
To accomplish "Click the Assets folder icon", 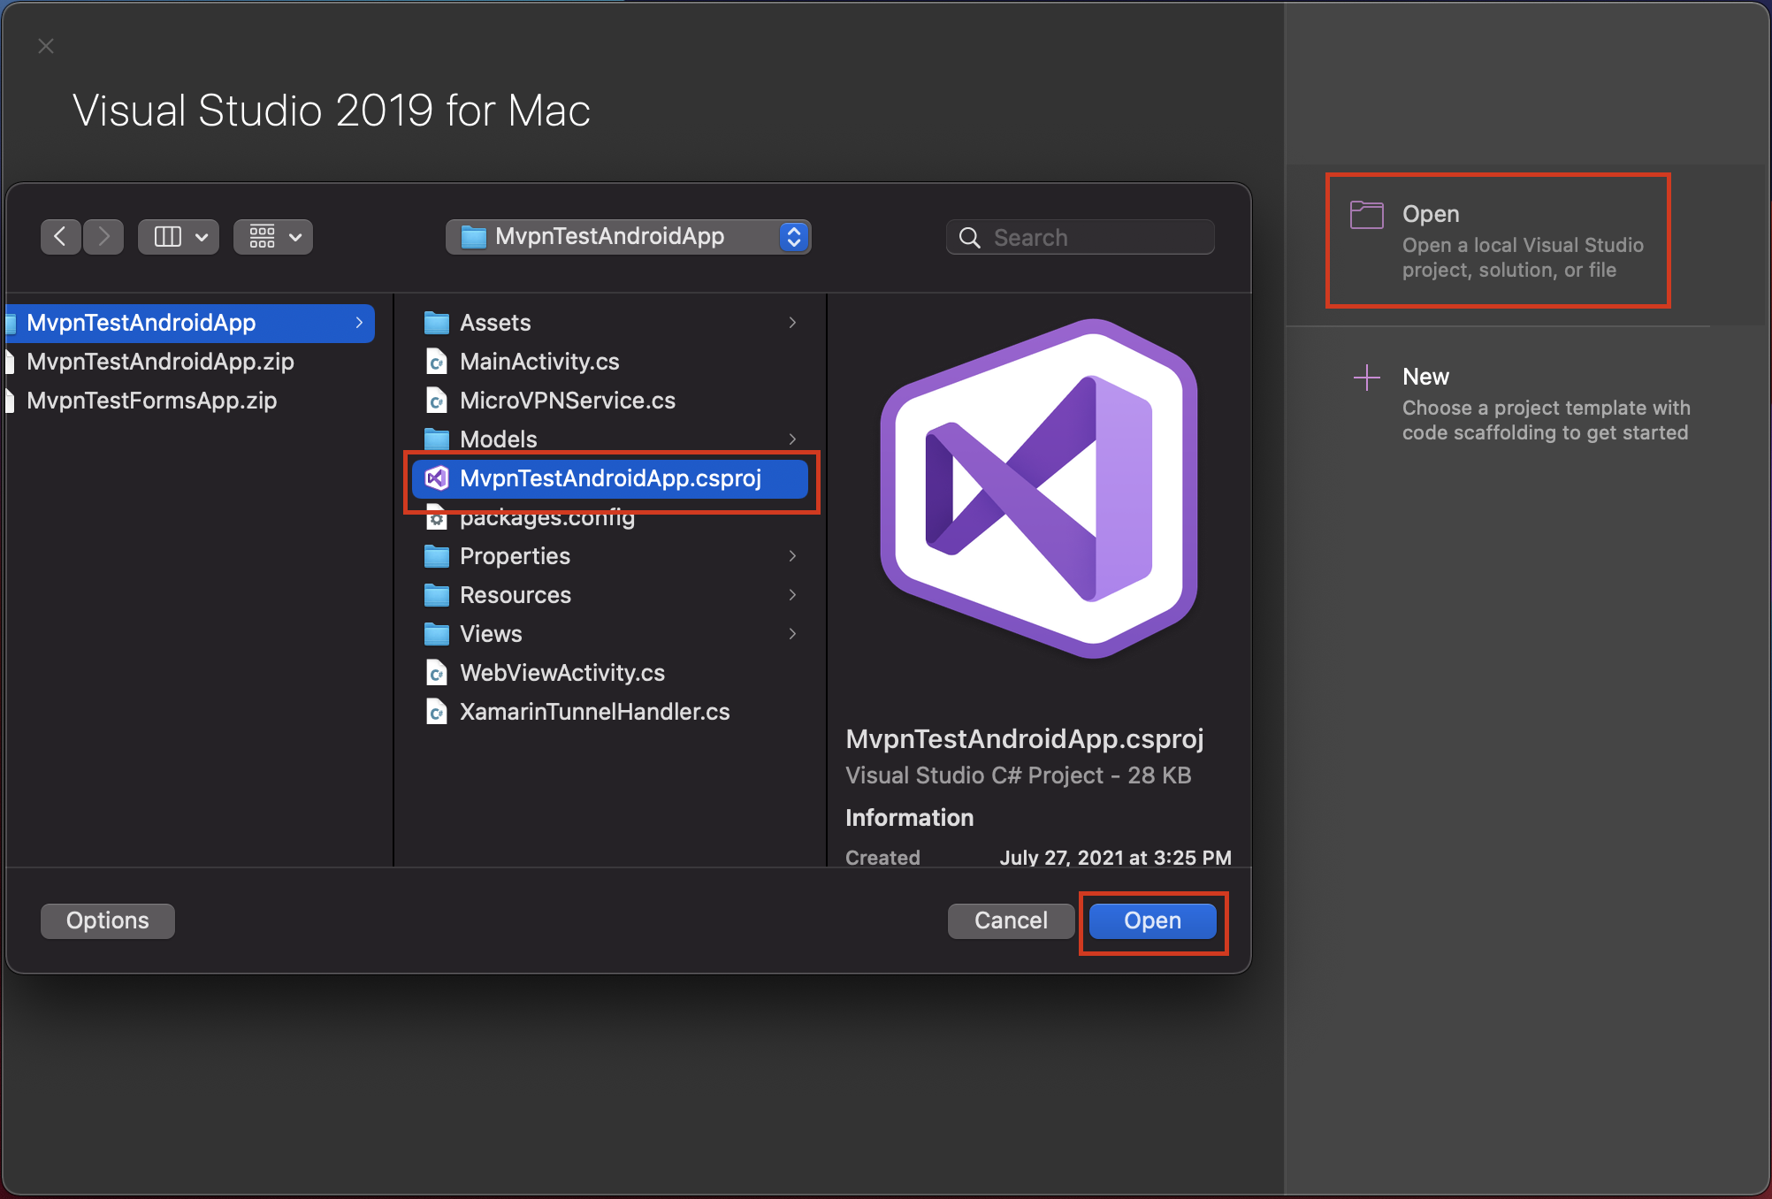I will tap(437, 323).
